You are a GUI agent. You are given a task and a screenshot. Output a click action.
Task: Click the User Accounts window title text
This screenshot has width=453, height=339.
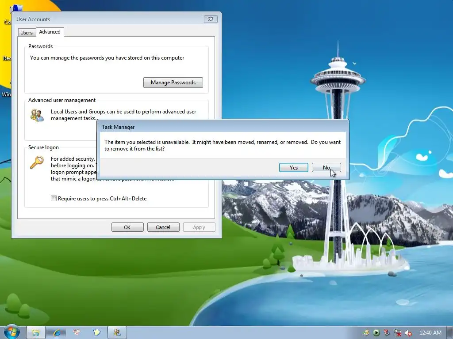(x=33, y=19)
